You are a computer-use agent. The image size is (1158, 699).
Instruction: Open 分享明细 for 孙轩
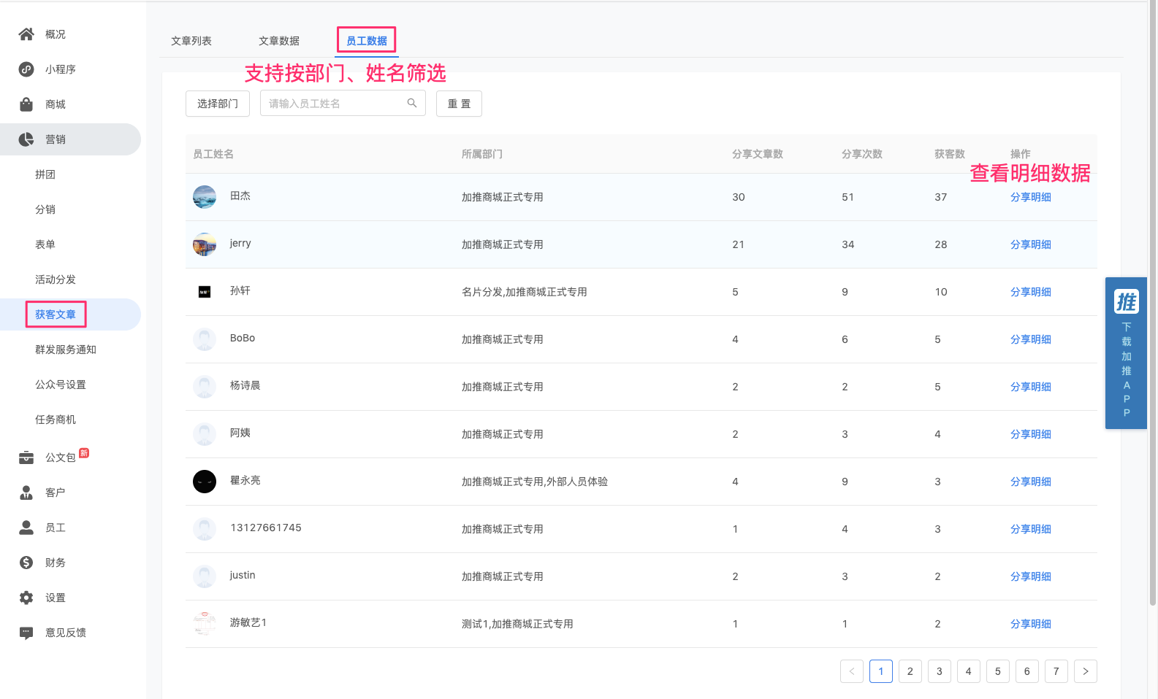1030,292
